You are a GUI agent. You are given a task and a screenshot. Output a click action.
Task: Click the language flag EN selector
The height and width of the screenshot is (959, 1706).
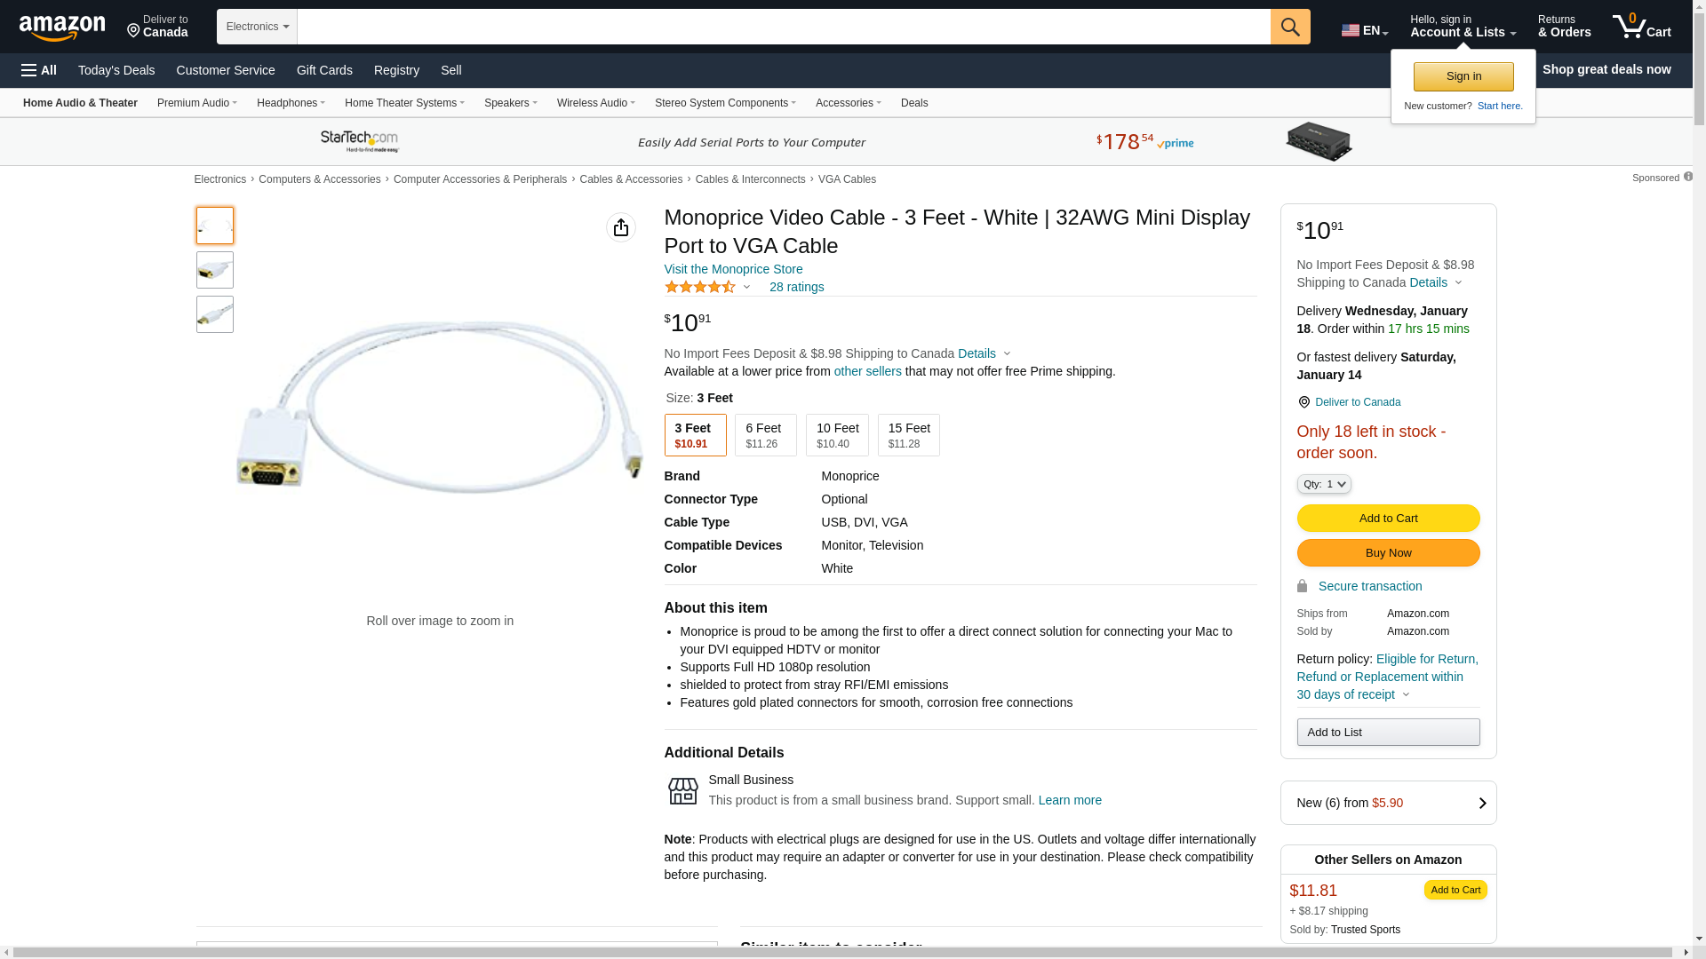click(x=1364, y=30)
